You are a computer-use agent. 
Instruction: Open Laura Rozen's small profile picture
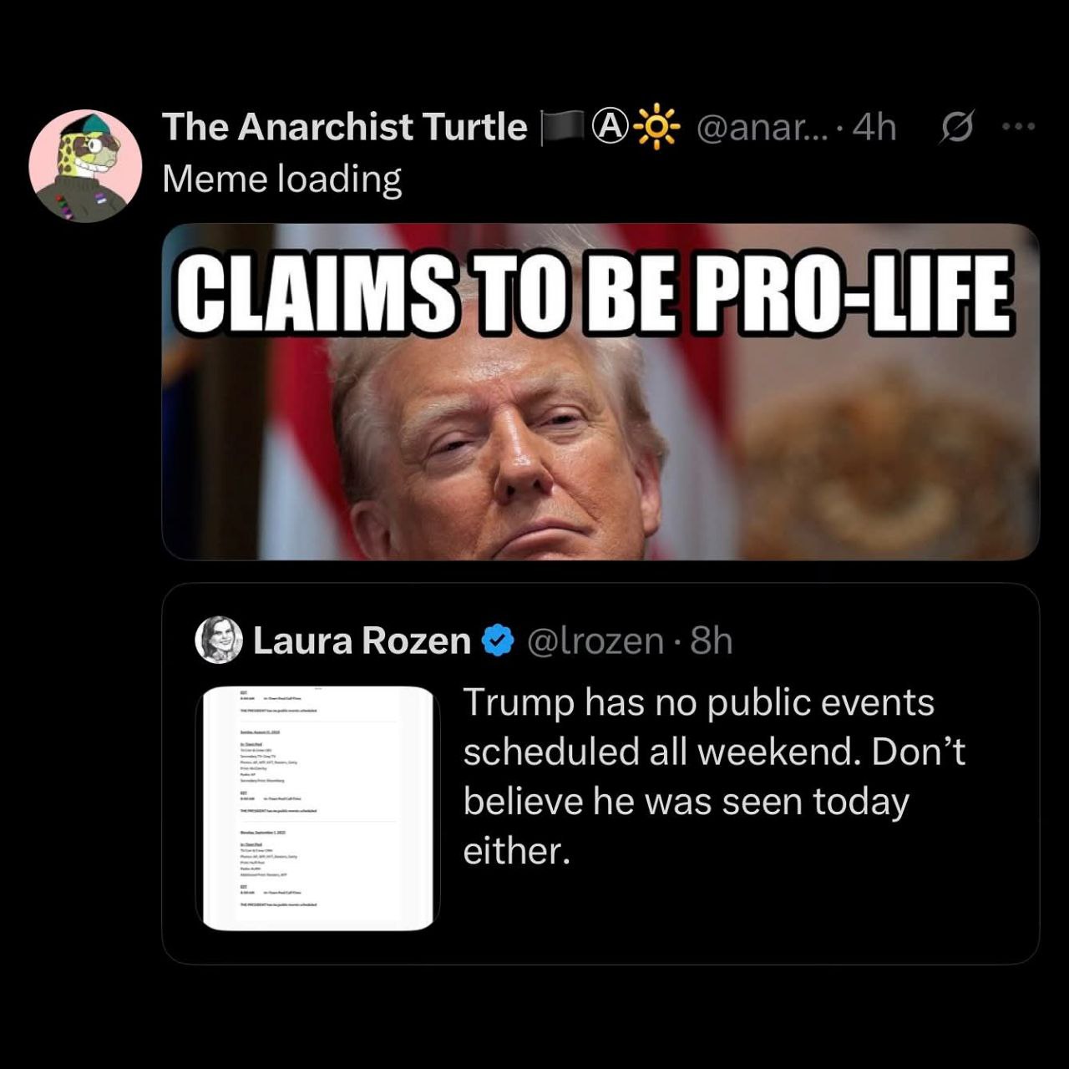tap(219, 641)
